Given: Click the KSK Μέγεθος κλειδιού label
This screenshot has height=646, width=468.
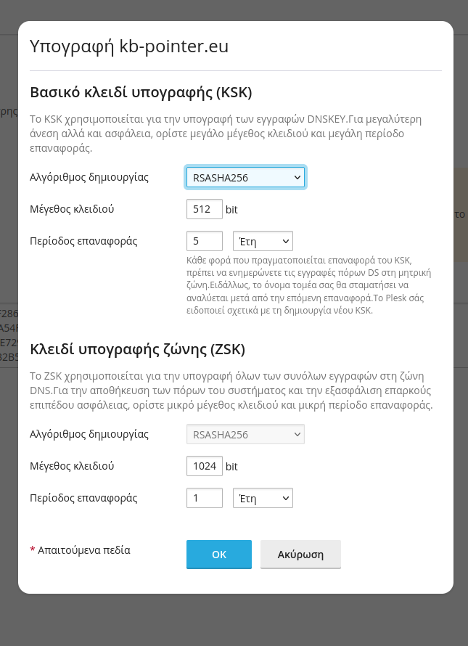Looking at the screenshot, I should pyautogui.click(x=72, y=209).
